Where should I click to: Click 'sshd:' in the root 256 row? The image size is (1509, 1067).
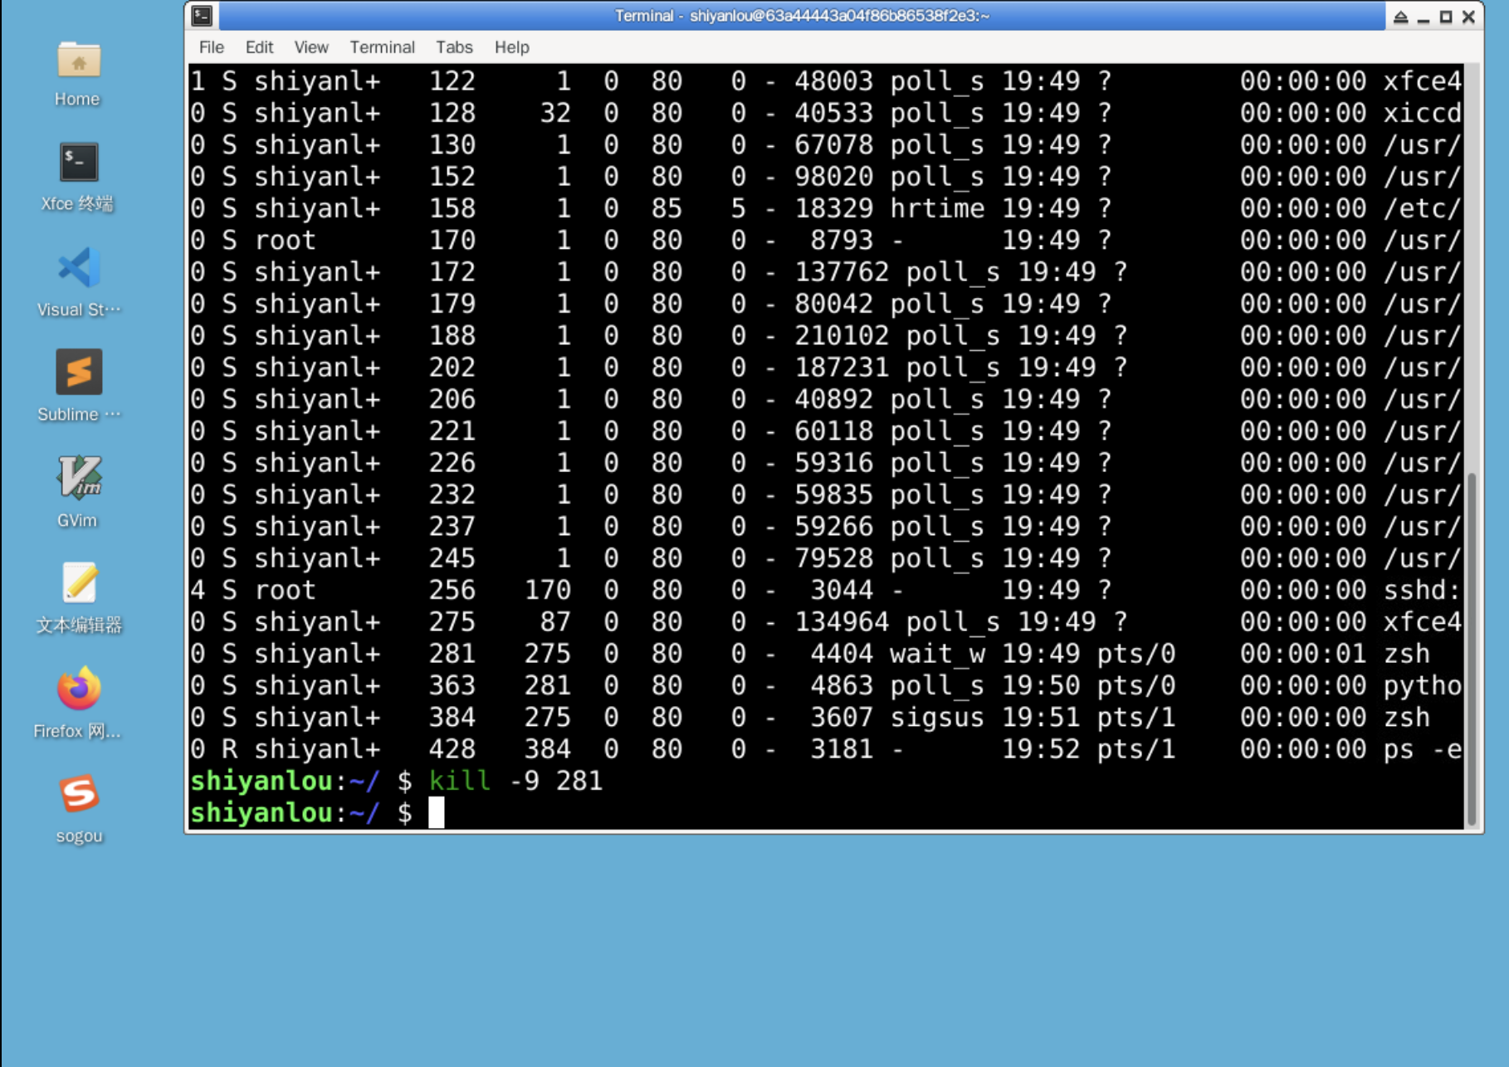pos(1422,590)
